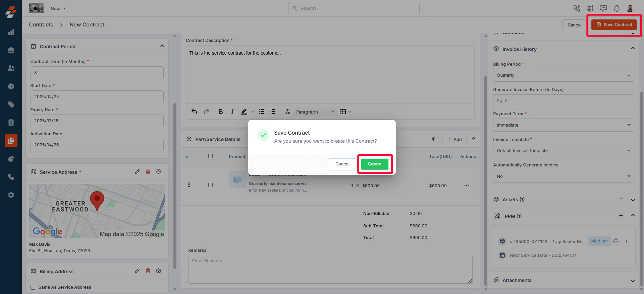
Task: Toggle bold formatting in description editor
Action: (x=221, y=112)
